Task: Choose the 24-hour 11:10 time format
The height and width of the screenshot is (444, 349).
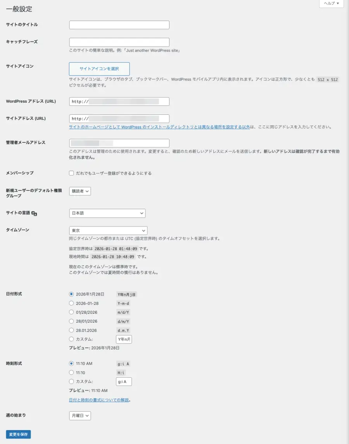Action: 71,373
